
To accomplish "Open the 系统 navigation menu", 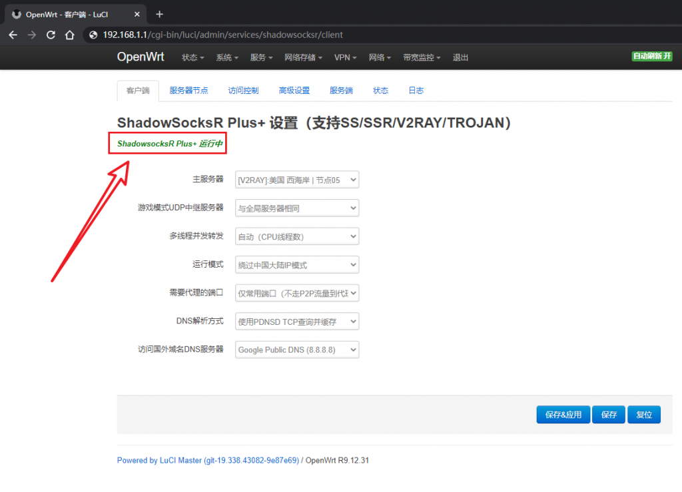I will (x=227, y=57).
